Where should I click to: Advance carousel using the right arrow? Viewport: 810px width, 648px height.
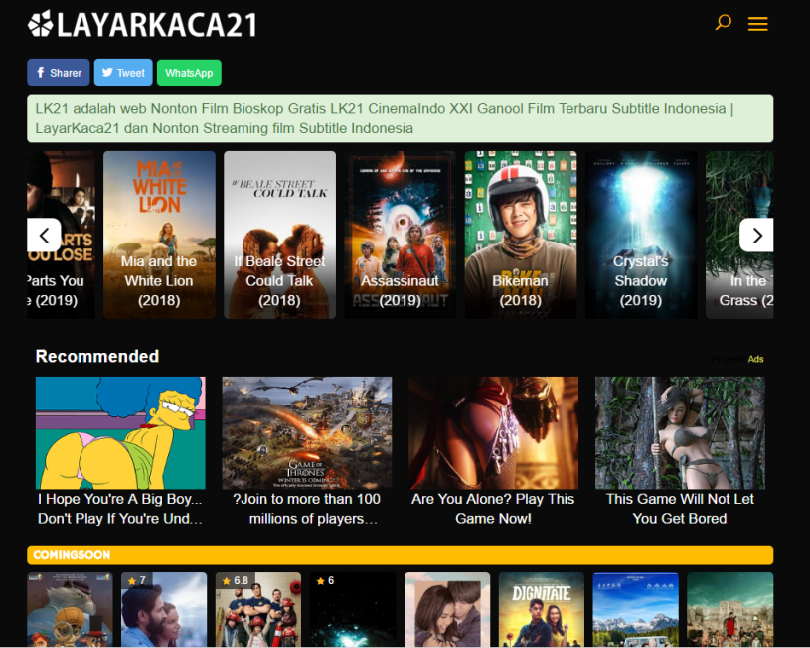click(756, 236)
